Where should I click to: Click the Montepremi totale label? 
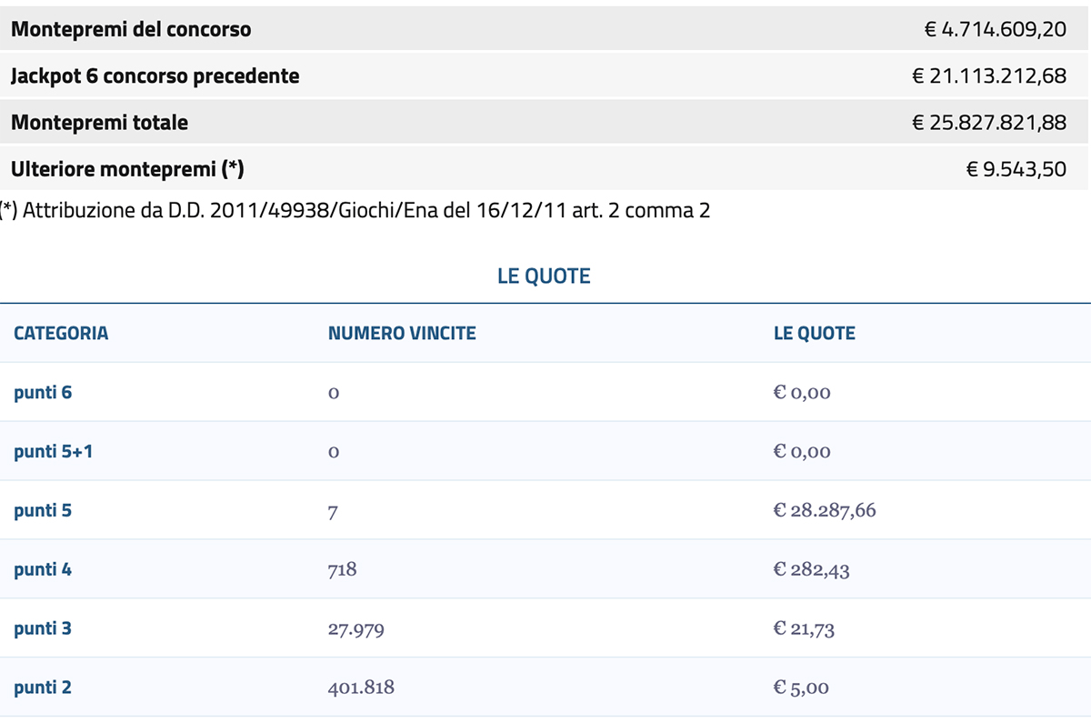99,122
